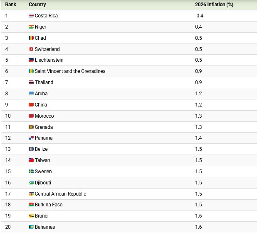
Task: Click the Sweden flag icon
Action: pos(31,172)
